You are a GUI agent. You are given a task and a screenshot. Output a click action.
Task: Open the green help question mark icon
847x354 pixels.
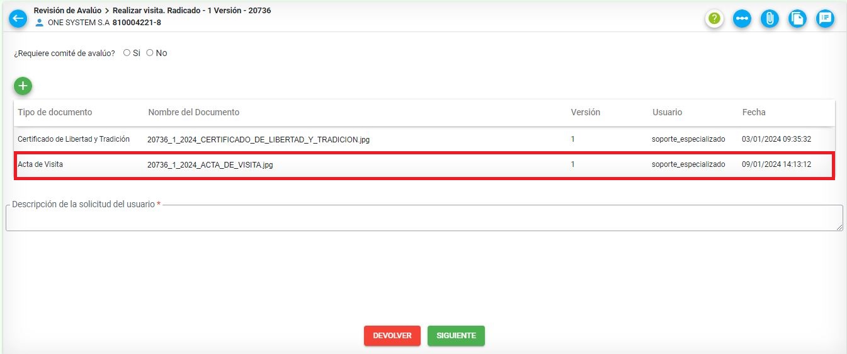713,19
